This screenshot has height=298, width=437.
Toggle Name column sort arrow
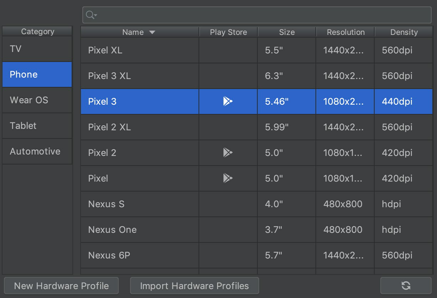[152, 32]
